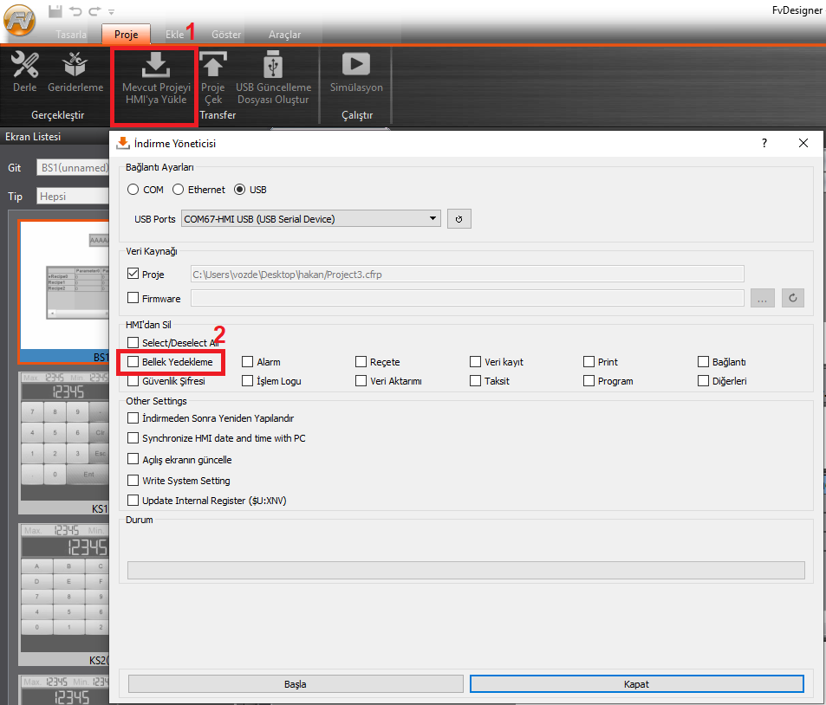
Task: Open USB Güncelleme Dosyası Oluştur
Action: click(x=273, y=65)
